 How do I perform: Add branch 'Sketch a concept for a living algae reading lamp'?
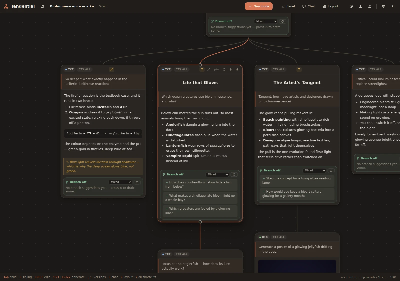click(x=297, y=180)
